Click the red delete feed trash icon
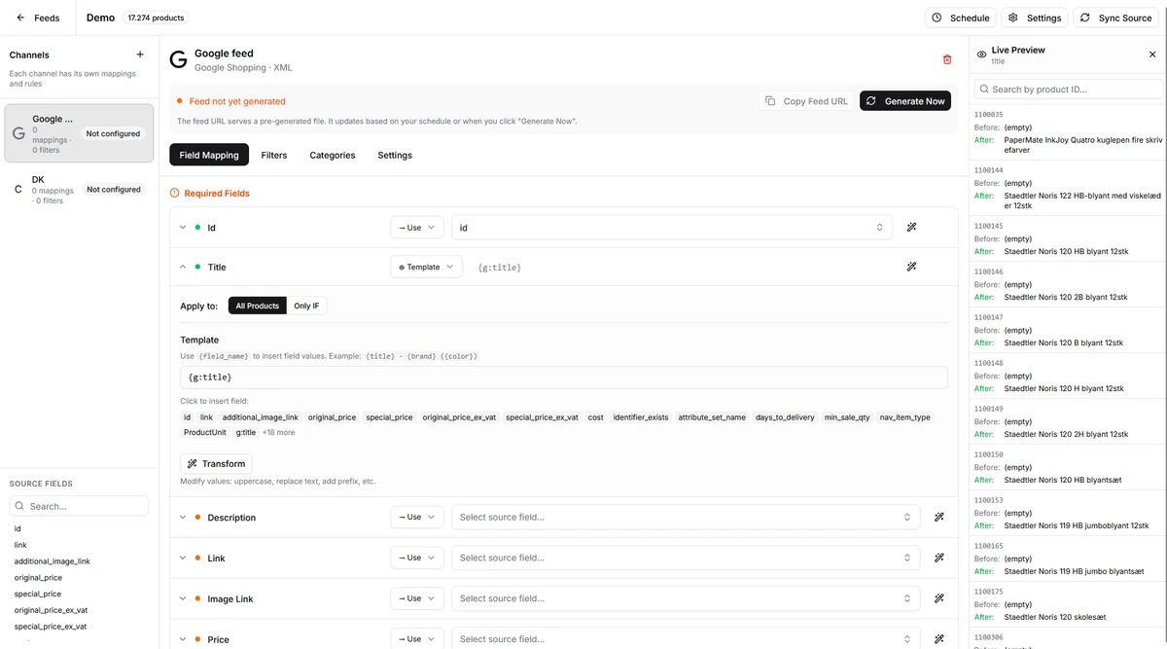The height and width of the screenshot is (649, 1167). click(x=947, y=59)
